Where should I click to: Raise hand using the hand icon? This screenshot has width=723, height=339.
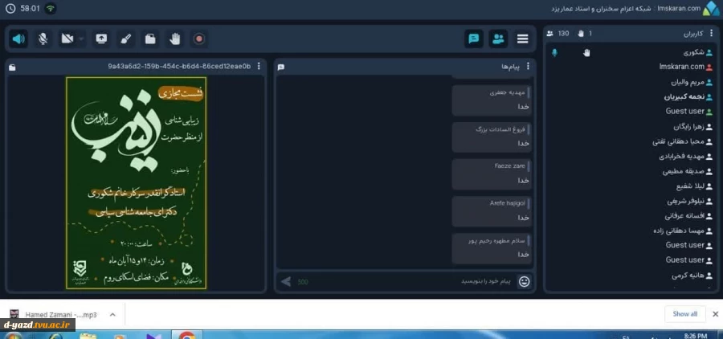coord(174,38)
